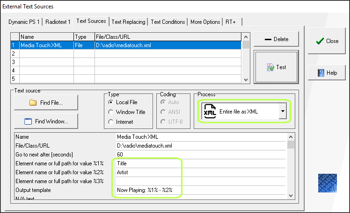Viewport: 350px width, 213px height.
Task: Edit the %2% element value Artist
Action: coord(201,172)
